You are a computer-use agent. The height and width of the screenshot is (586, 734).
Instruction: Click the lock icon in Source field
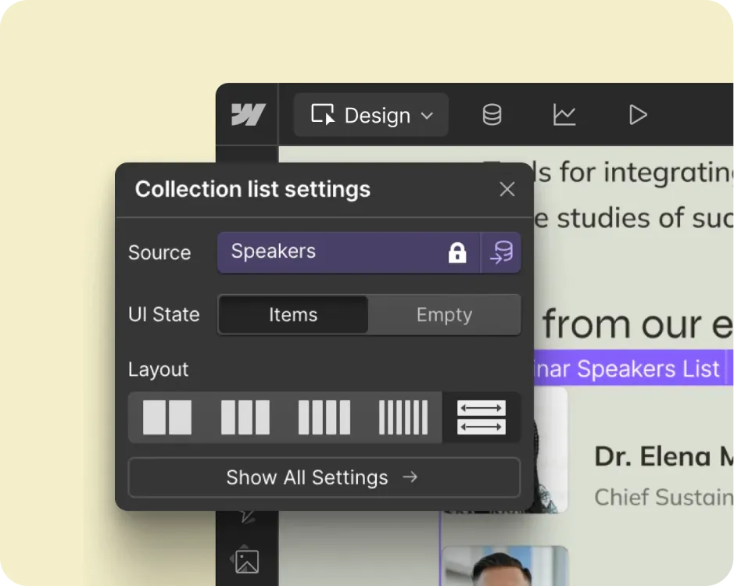pos(457,252)
